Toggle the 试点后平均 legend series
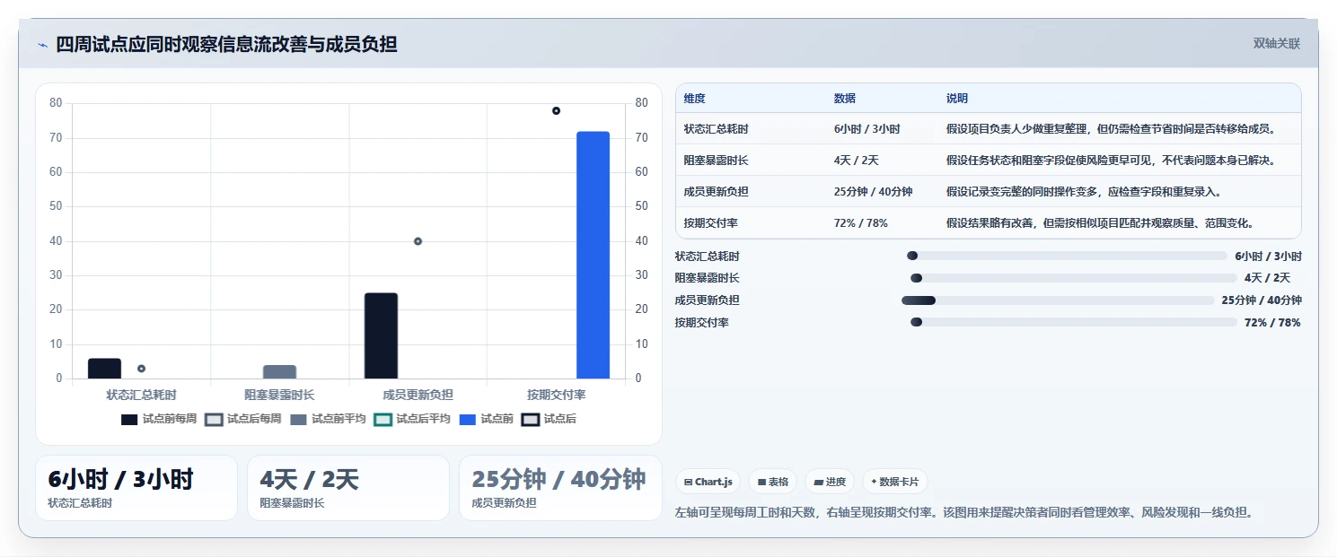 click(x=412, y=419)
